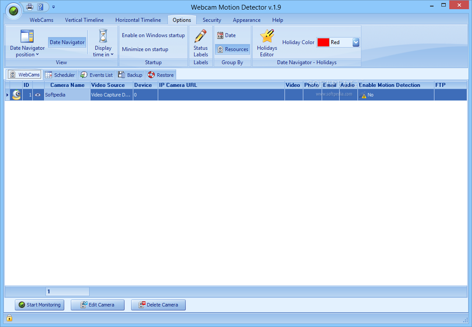Click the webcam icon in Softpedia row
The height and width of the screenshot is (327, 472).
coord(16,95)
